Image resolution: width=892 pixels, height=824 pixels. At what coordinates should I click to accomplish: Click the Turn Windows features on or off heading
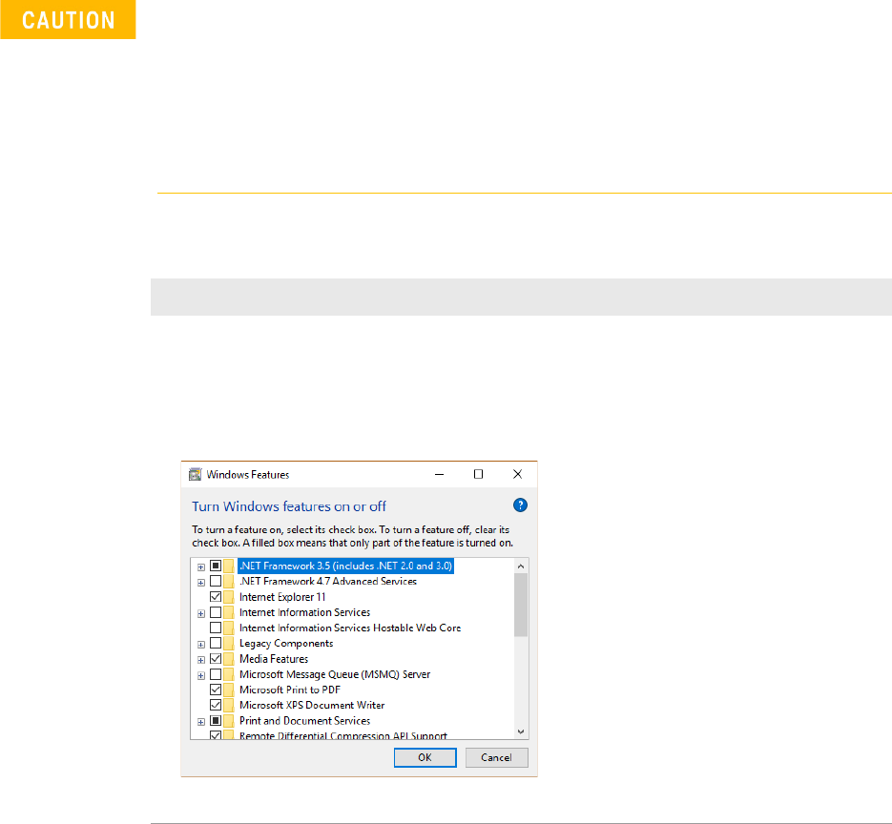point(289,506)
